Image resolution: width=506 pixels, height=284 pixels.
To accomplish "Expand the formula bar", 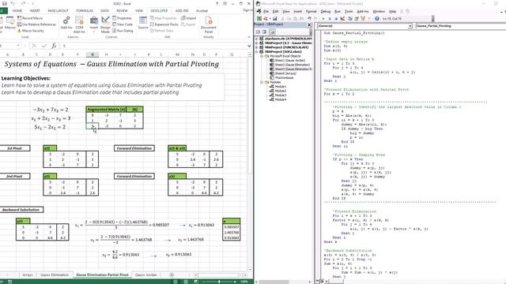I will [x=249, y=46].
